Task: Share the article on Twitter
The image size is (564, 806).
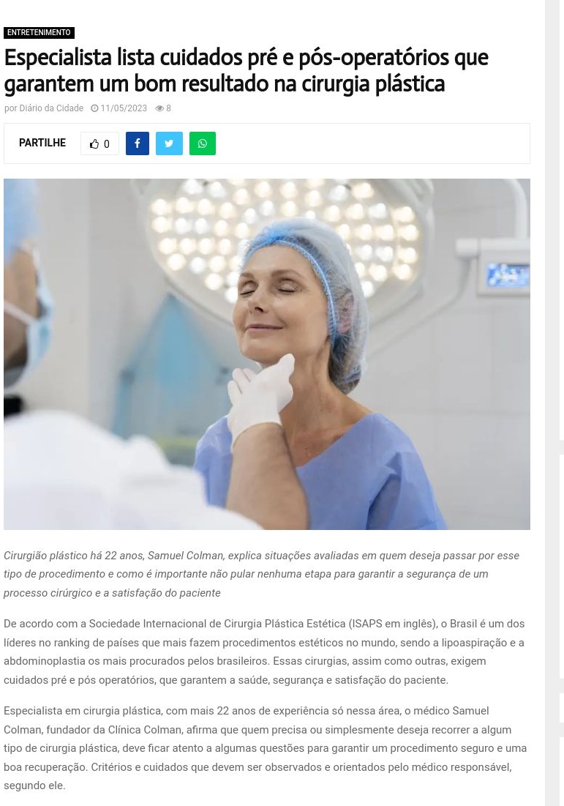Action: pyautogui.click(x=169, y=143)
